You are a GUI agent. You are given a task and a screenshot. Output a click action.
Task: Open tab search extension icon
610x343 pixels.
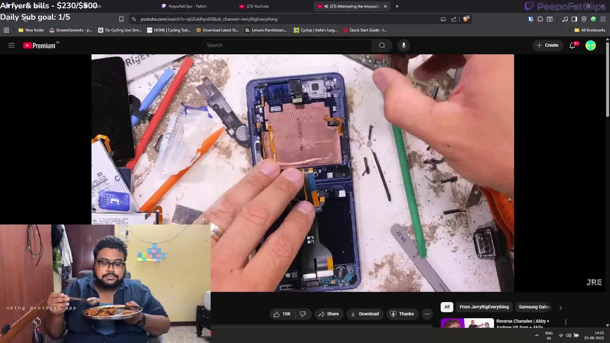549,19
